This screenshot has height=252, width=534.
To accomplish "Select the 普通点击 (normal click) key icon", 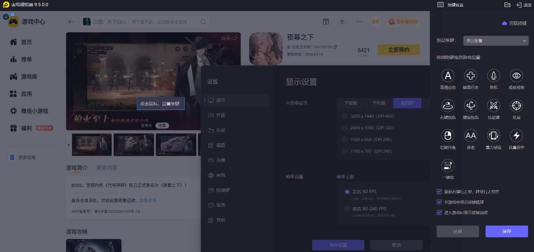I will [448, 76].
